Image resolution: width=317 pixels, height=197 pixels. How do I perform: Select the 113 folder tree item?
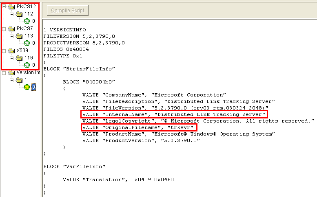click(x=29, y=36)
